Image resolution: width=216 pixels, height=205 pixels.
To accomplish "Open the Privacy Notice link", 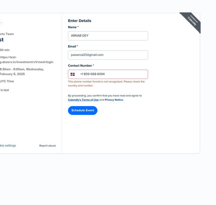I will click(114, 100).
